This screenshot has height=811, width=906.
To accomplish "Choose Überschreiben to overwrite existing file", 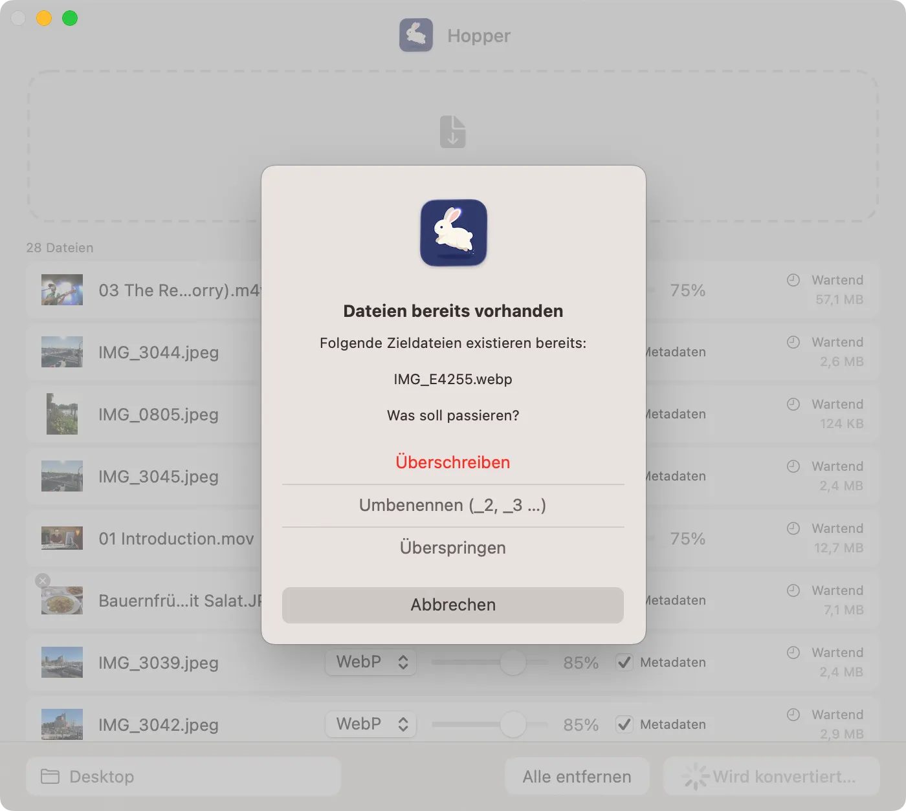I will pos(452,462).
